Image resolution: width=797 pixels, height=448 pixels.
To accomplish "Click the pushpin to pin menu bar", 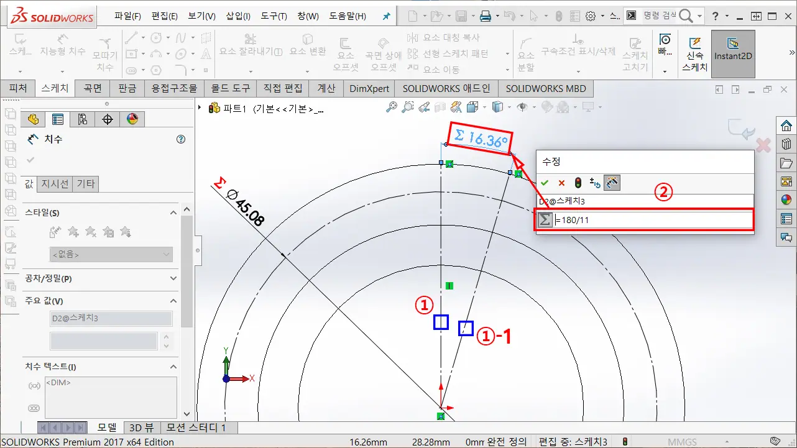I will click(386, 17).
